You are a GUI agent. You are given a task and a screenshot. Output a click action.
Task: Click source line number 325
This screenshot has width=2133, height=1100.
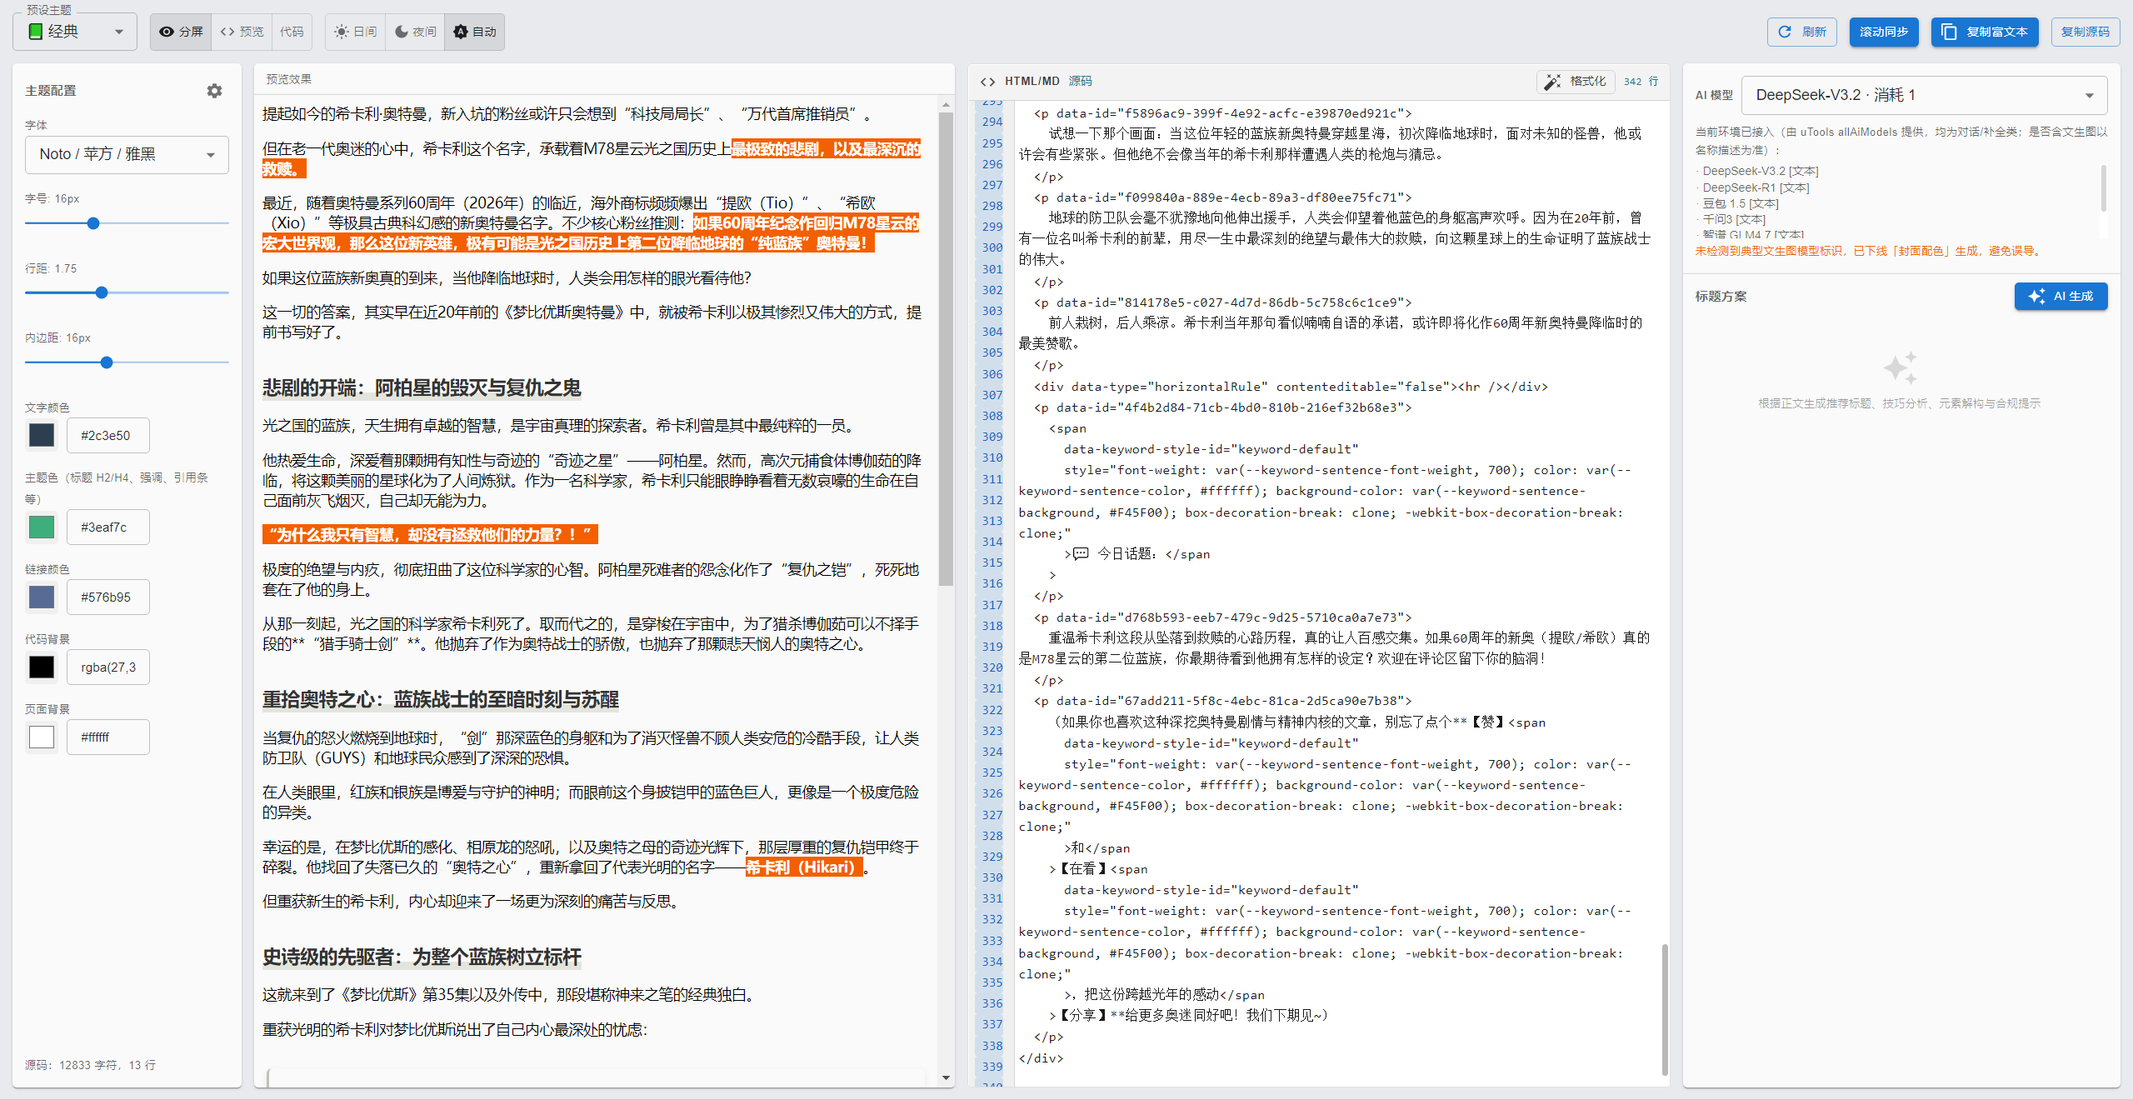992,772
